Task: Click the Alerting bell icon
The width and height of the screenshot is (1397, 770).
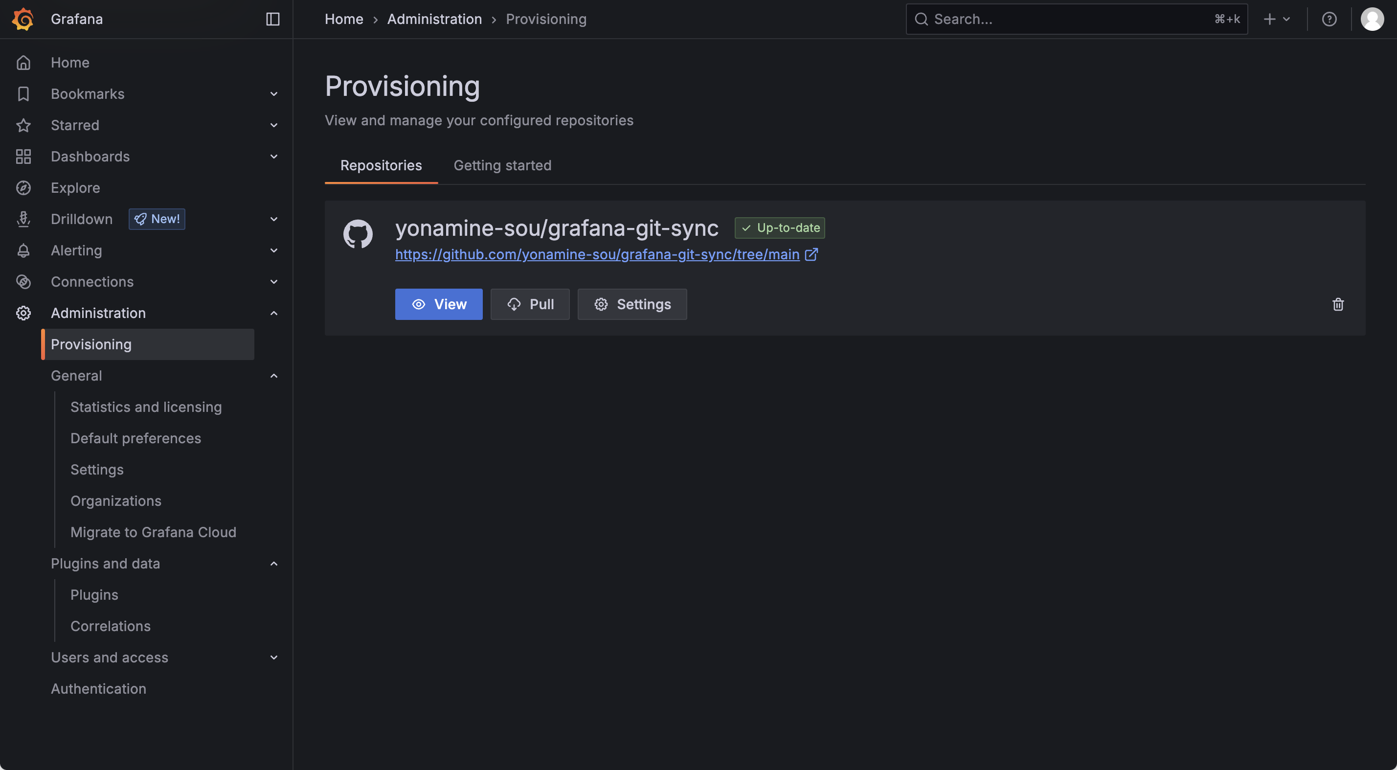Action: coord(23,250)
